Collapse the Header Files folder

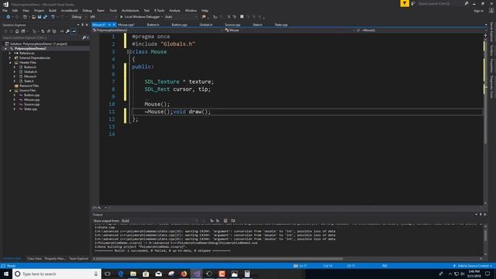pyautogui.click(x=10, y=63)
